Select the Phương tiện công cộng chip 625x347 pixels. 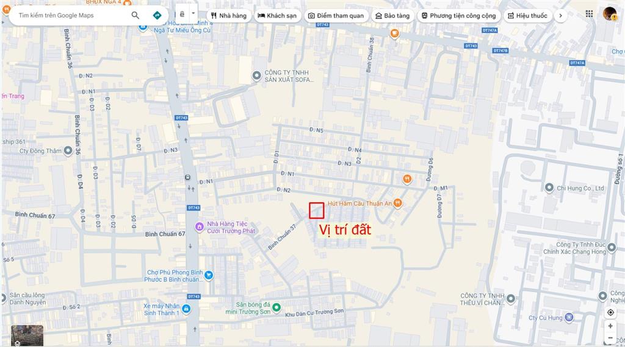[x=459, y=15]
